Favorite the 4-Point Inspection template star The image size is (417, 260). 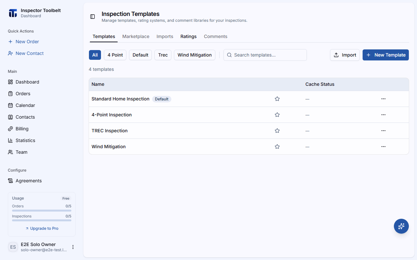[277, 115]
